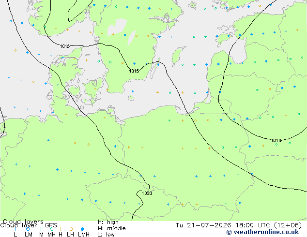
Task: Click the 1010 isobar label
Action: point(276,140)
